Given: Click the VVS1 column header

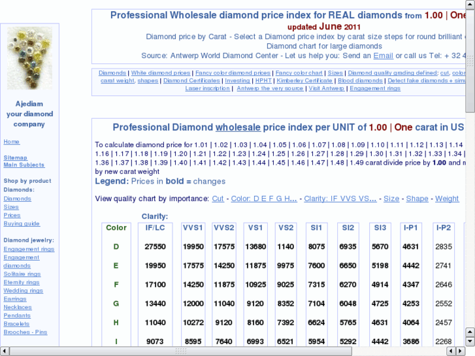Looking at the screenshot, I should 193,227.
